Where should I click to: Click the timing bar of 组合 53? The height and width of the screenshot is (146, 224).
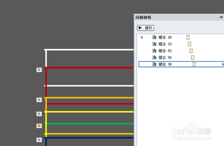191,51
